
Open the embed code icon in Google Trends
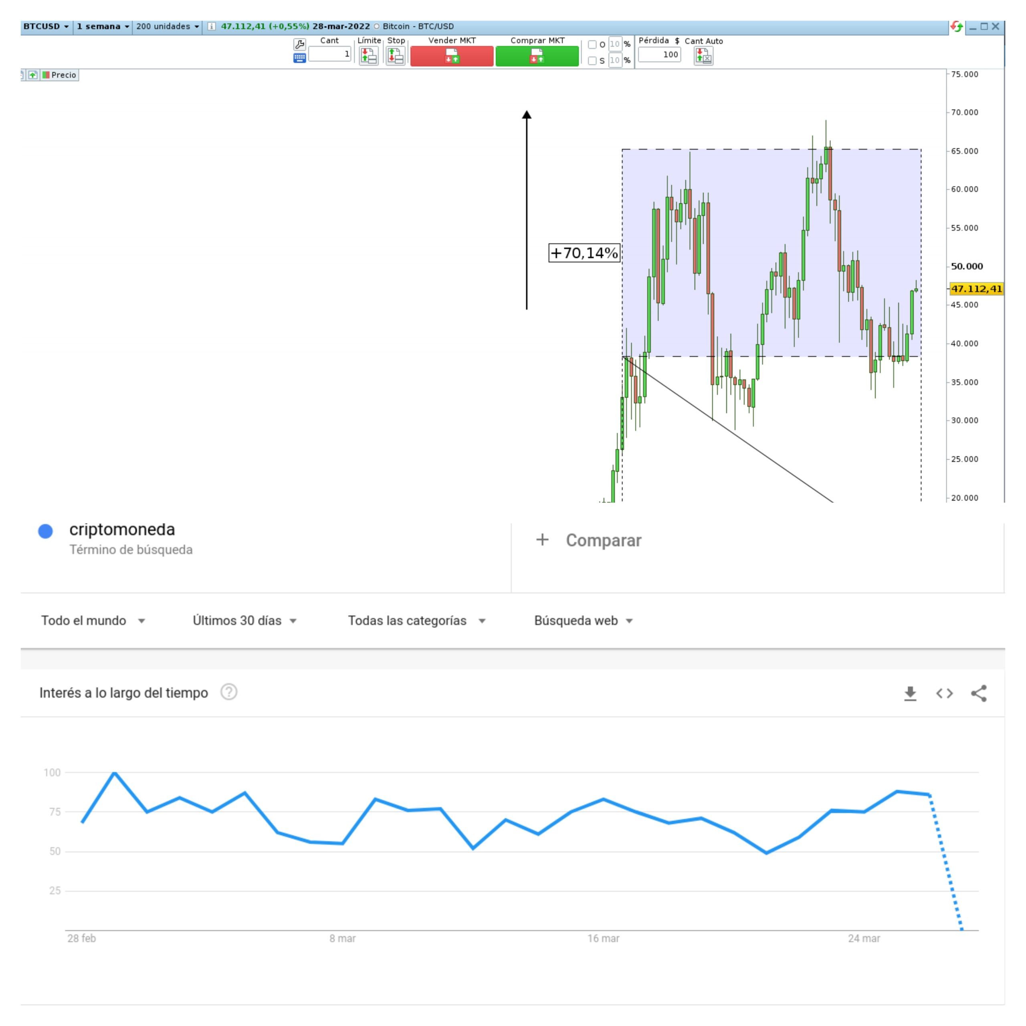click(x=945, y=694)
